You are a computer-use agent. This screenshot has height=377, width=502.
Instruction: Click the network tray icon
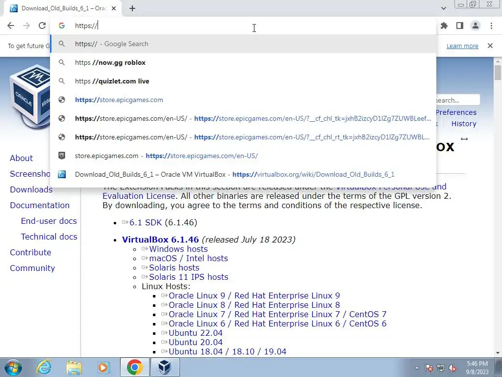441,368
